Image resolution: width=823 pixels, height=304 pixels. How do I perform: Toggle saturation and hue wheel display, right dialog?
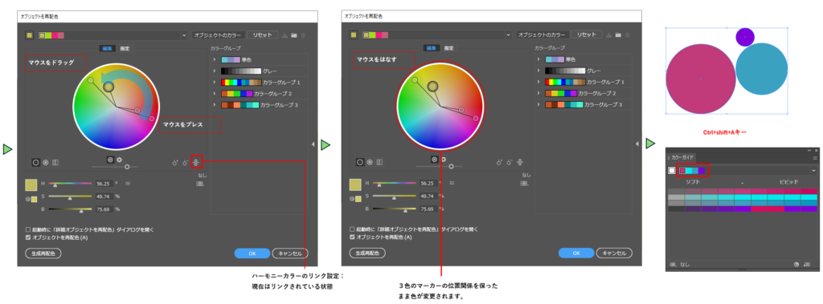(435, 160)
